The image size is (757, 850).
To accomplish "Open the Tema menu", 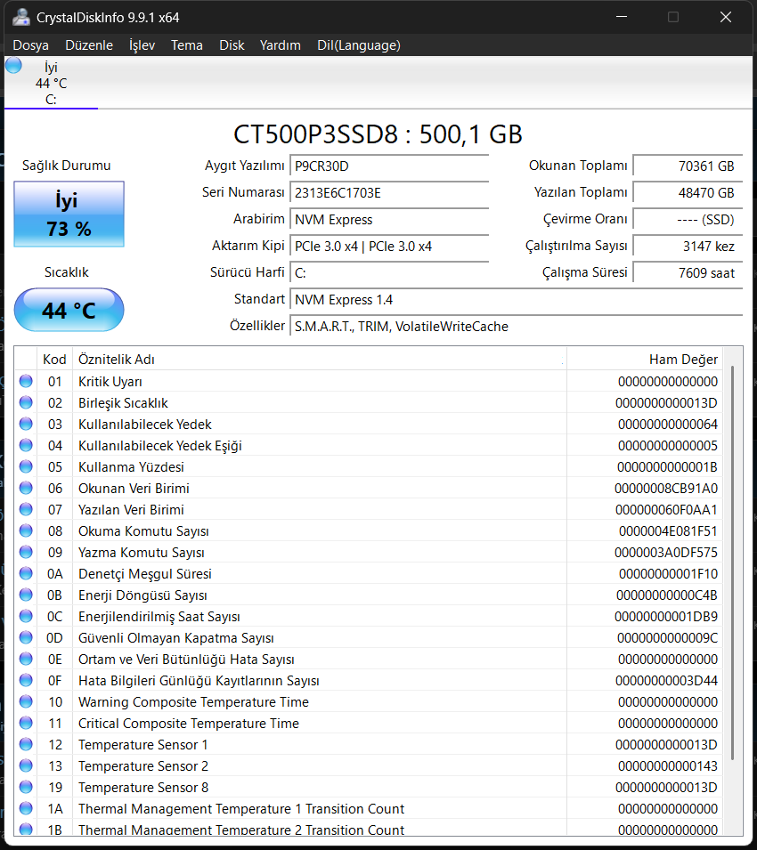I will coord(187,45).
